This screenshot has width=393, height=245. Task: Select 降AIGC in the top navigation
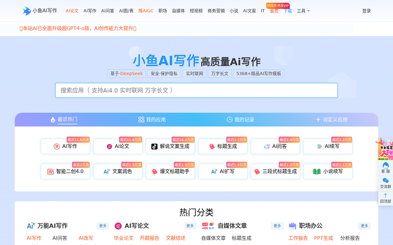[146, 11]
